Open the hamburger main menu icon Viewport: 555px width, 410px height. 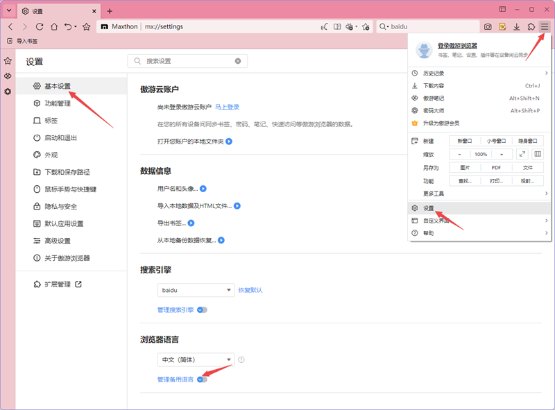(545, 26)
